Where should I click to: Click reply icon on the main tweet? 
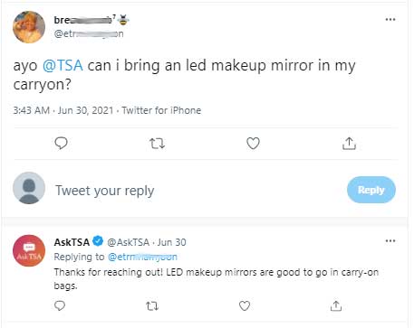(61, 144)
